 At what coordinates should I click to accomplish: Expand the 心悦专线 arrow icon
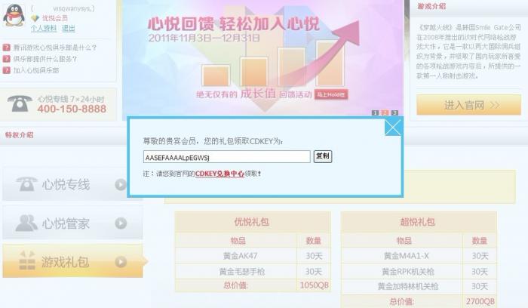pyautogui.click(x=121, y=184)
